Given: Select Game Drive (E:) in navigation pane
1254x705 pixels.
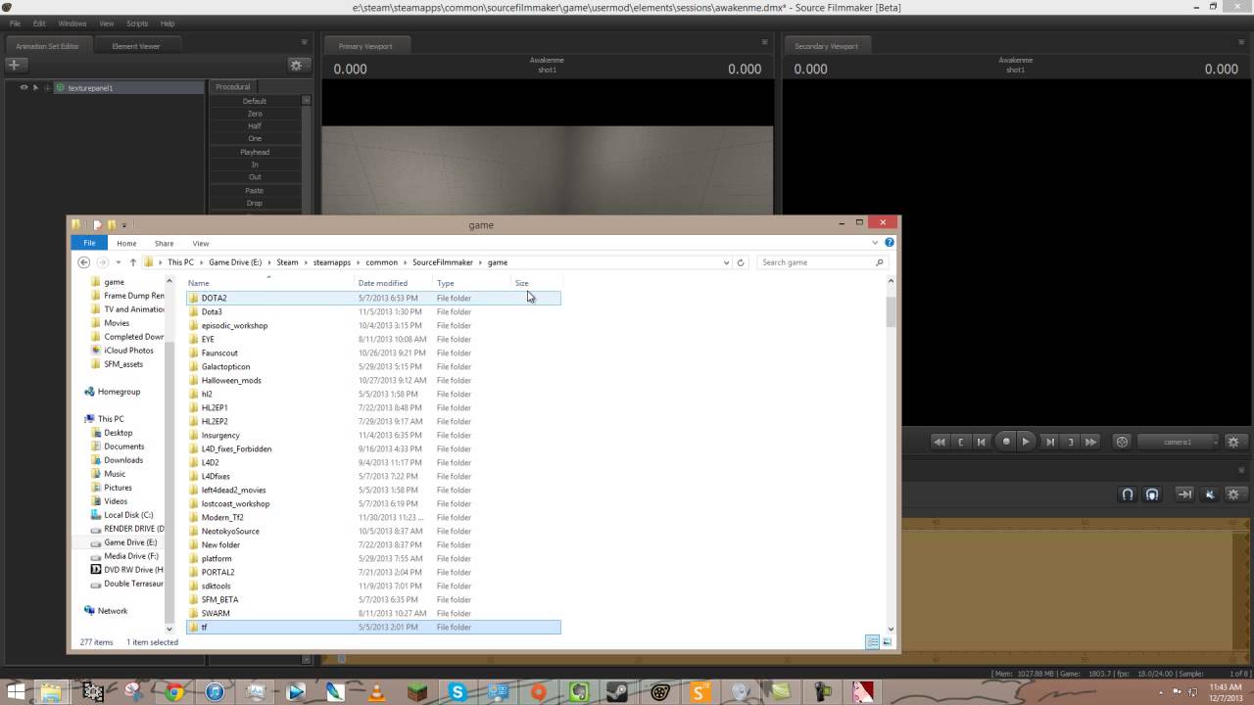Looking at the screenshot, I should click(x=130, y=542).
